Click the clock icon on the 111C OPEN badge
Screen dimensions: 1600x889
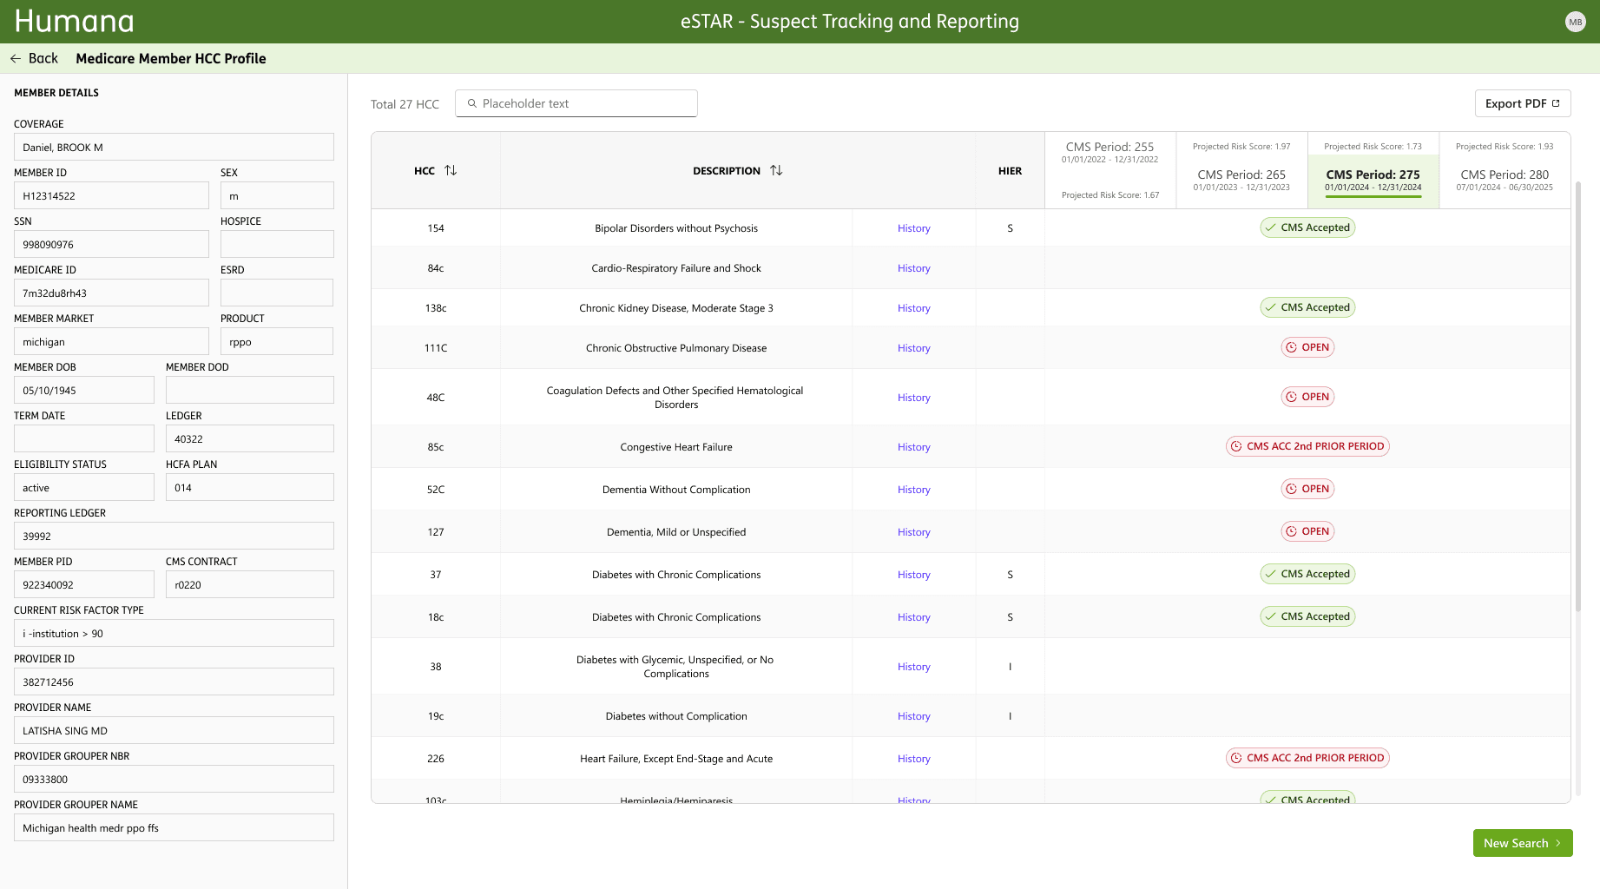coord(1291,347)
